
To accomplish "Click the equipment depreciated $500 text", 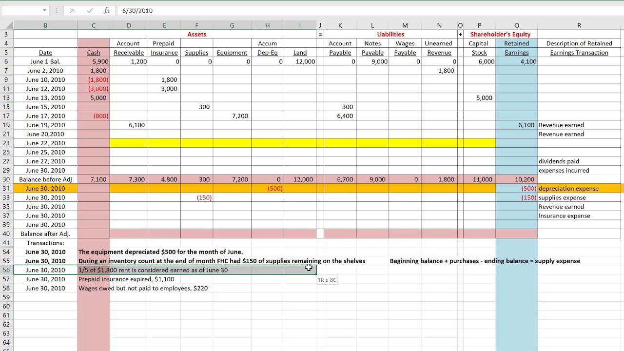I will 161,252.
